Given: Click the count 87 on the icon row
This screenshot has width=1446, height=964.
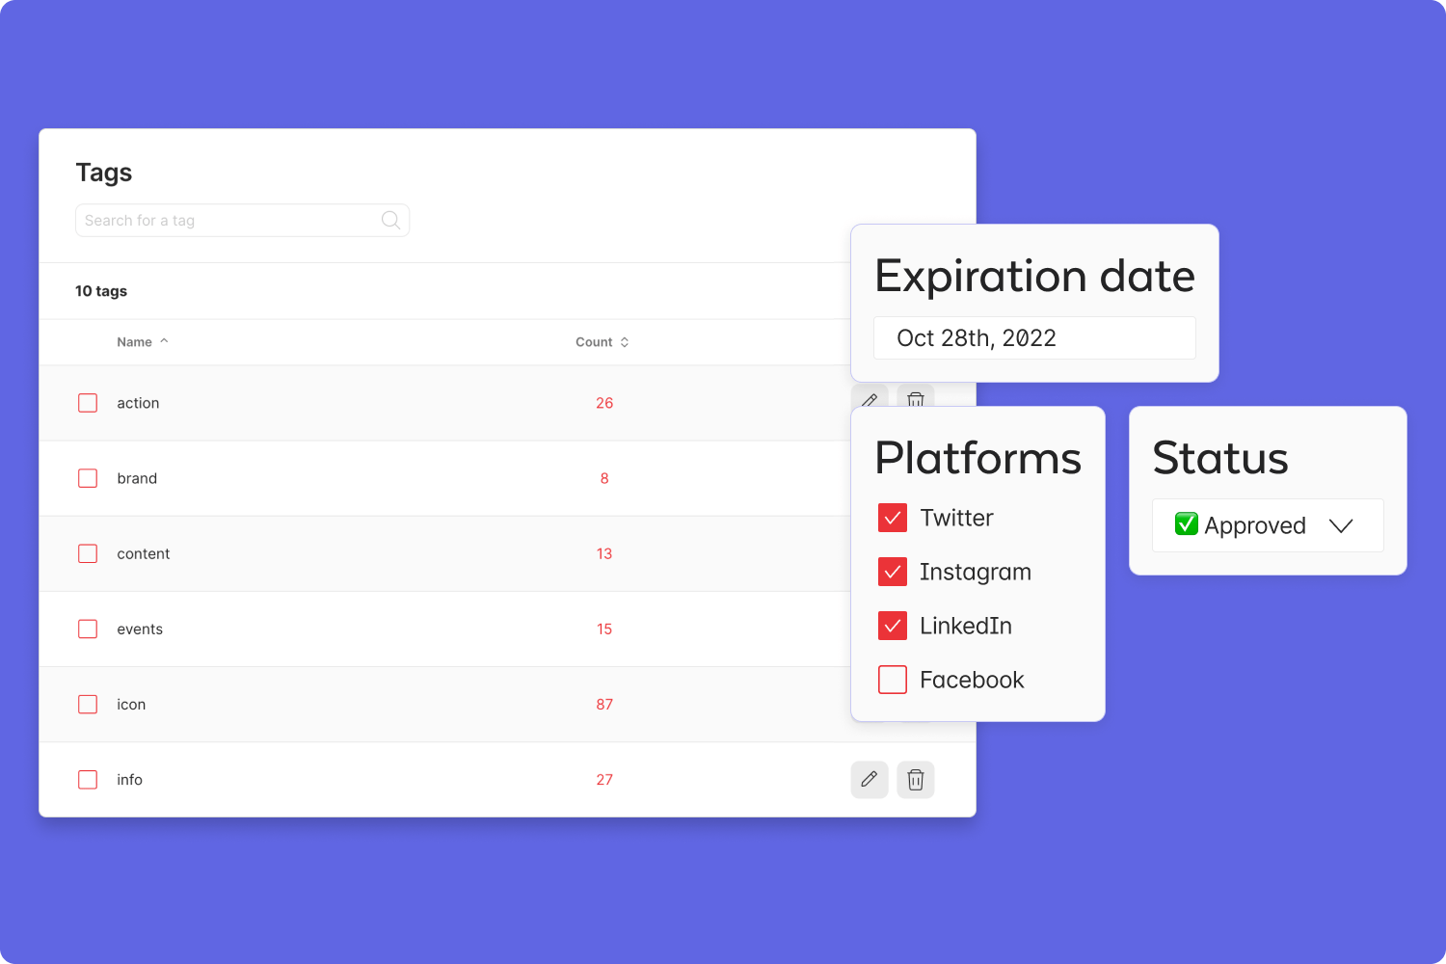Looking at the screenshot, I should tap(604, 704).
